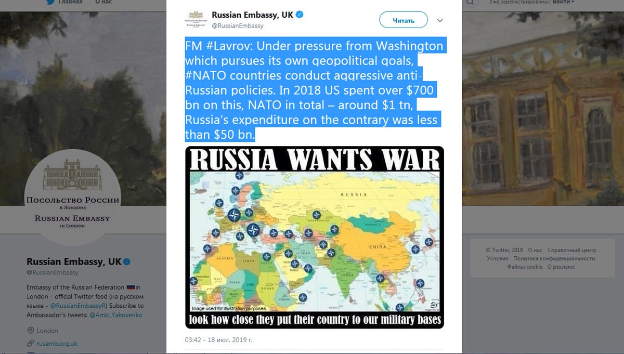624x354 pixels.
Task: Click the London location pin icon
Action: (31, 331)
